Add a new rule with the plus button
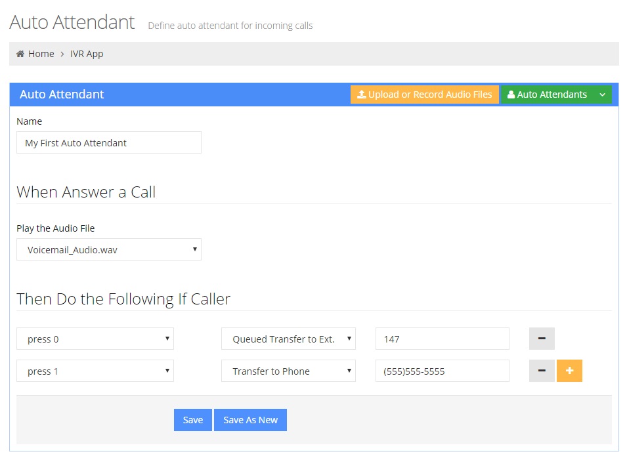Image resolution: width=627 pixels, height=460 pixels. click(569, 371)
